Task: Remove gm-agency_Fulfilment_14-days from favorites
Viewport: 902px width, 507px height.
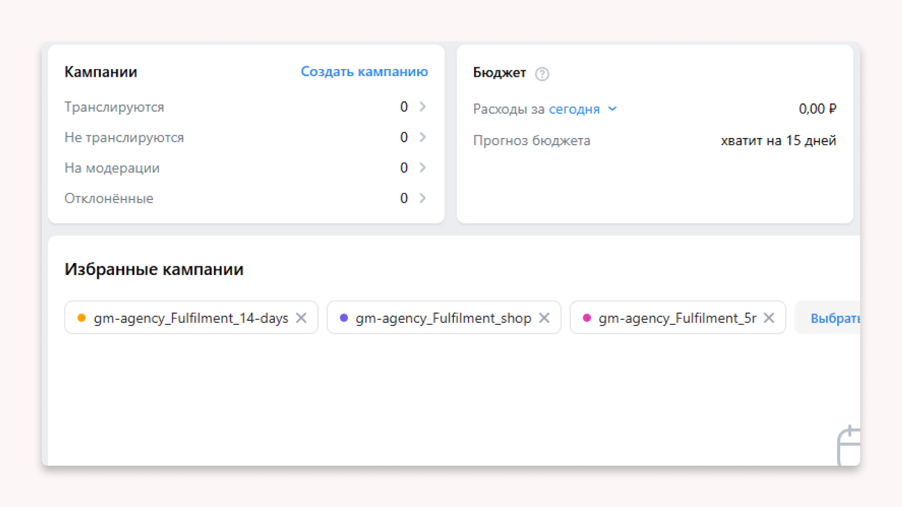Action: pyautogui.click(x=302, y=318)
